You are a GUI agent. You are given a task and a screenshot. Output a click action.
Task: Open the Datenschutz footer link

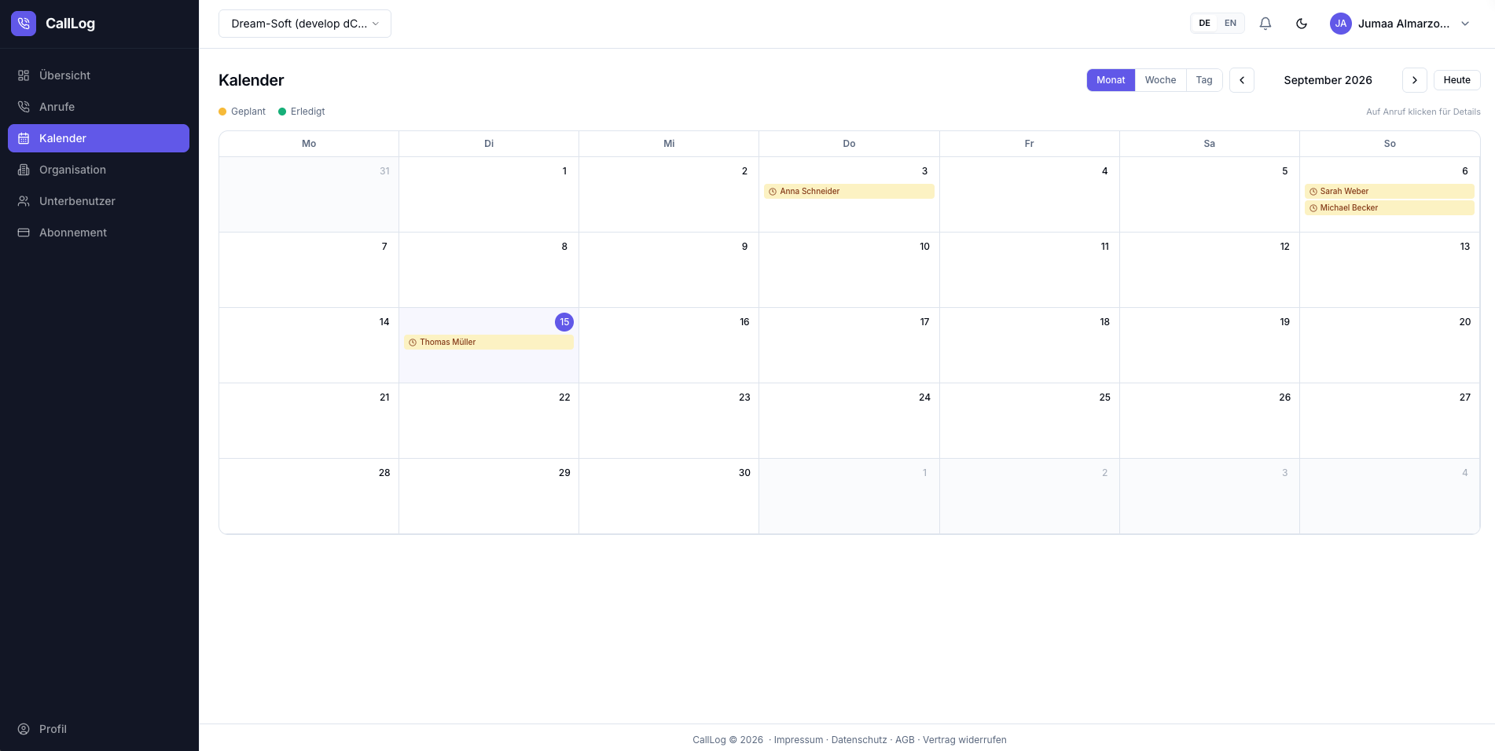tap(859, 740)
